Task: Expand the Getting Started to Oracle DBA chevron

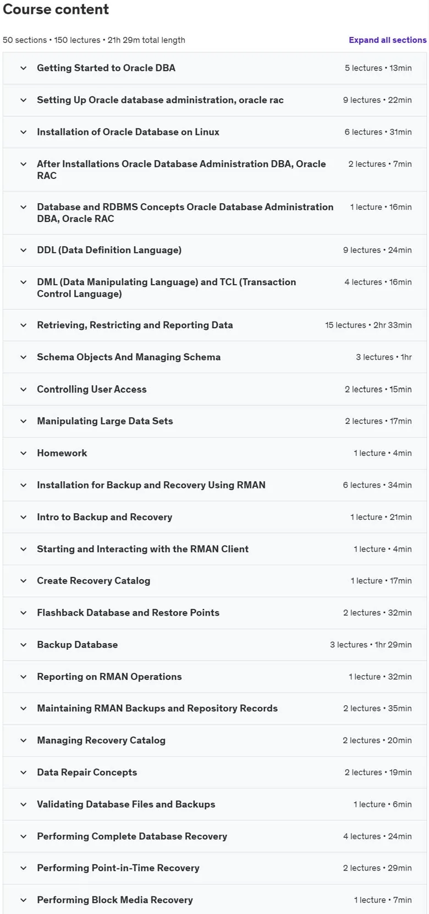Action: [23, 68]
